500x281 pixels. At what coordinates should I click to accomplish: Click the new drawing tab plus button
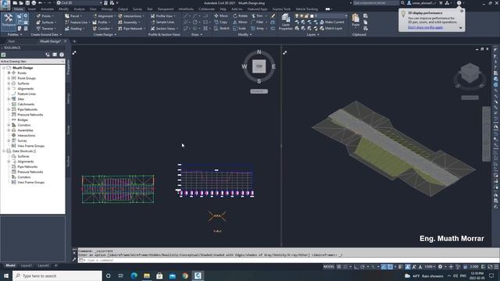click(74, 41)
